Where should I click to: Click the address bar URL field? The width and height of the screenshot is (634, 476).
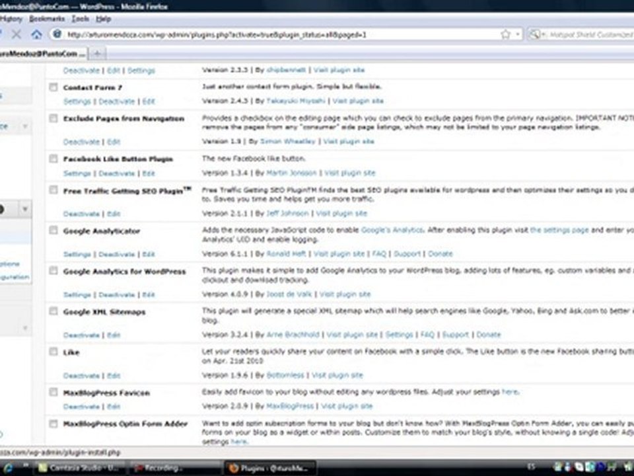[281, 35]
